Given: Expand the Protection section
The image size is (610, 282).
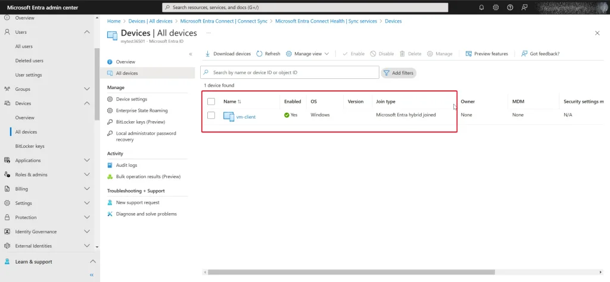Looking at the screenshot, I should click(87, 218).
